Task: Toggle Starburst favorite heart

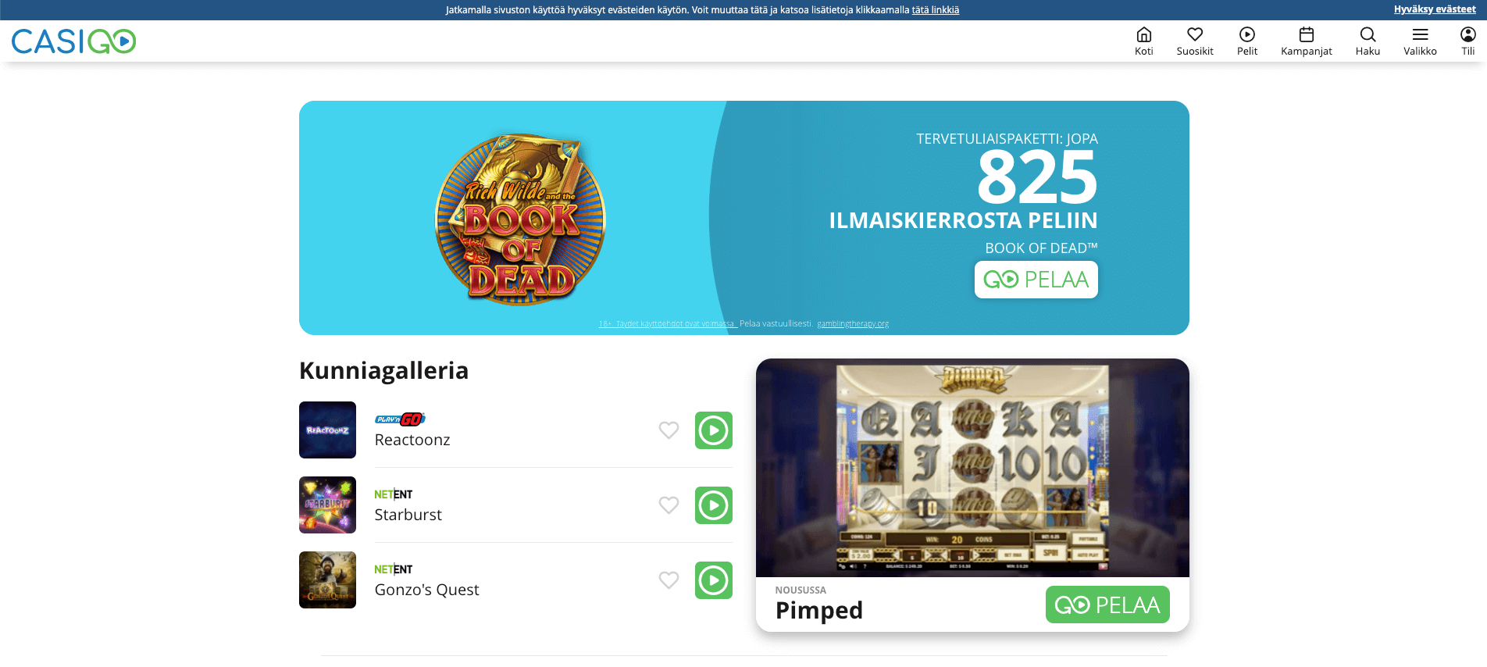Action: pyautogui.click(x=669, y=505)
